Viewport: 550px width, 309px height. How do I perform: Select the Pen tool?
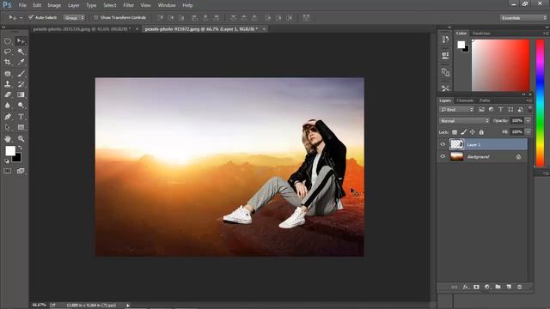click(8, 117)
